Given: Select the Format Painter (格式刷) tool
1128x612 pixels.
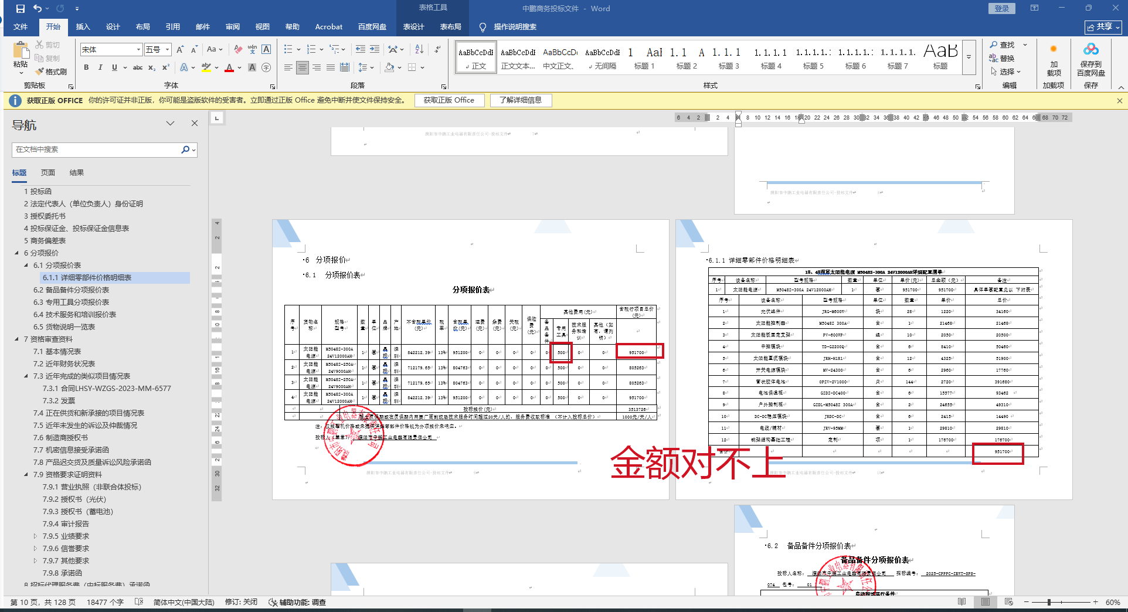Looking at the screenshot, I should pyautogui.click(x=51, y=72).
